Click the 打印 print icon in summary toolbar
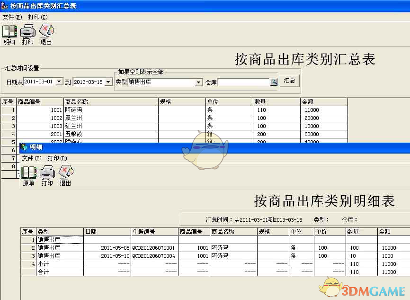The image size is (410, 300). pyautogui.click(x=27, y=32)
